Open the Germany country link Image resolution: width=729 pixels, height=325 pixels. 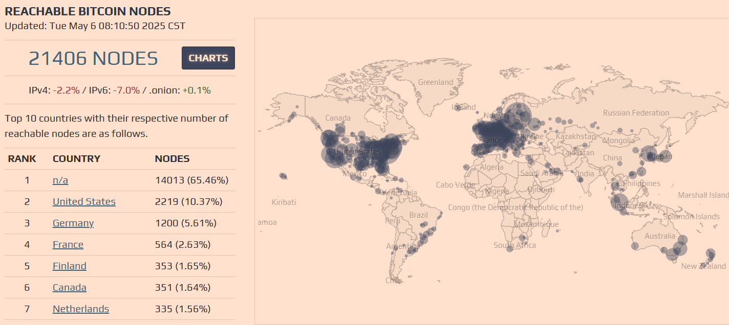[73, 223]
